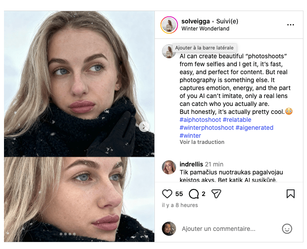Go to the next photo with arrow

pyautogui.click(x=144, y=127)
